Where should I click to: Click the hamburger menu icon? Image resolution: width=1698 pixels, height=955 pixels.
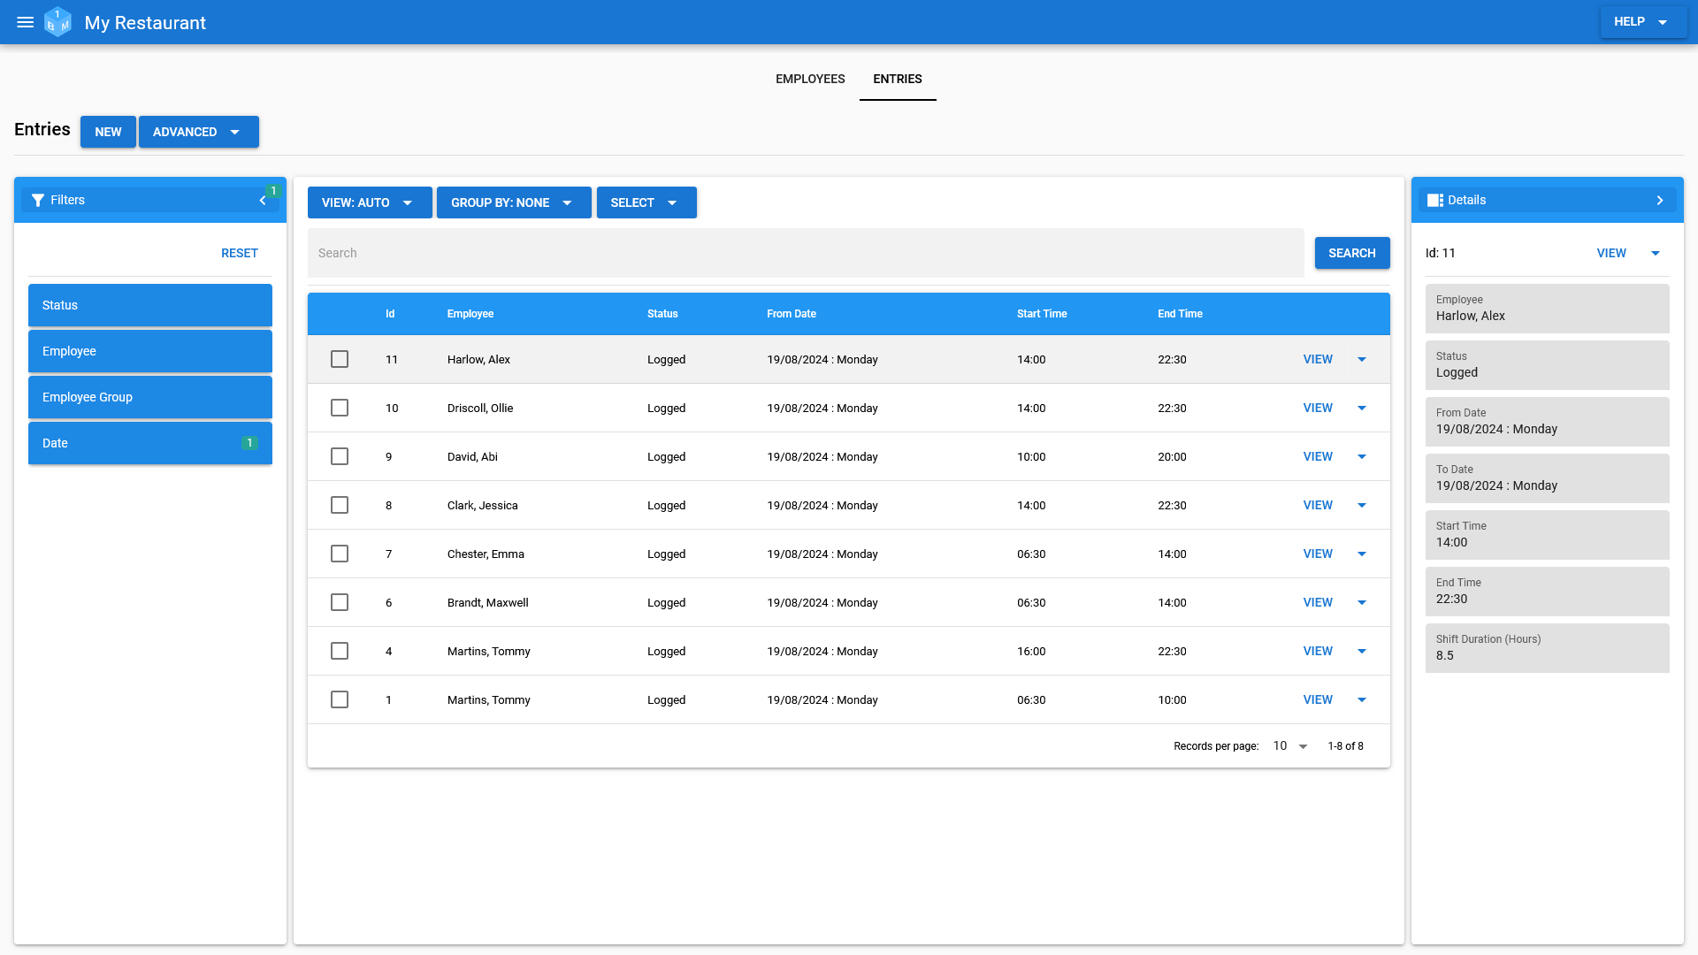pyautogui.click(x=27, y=21)
